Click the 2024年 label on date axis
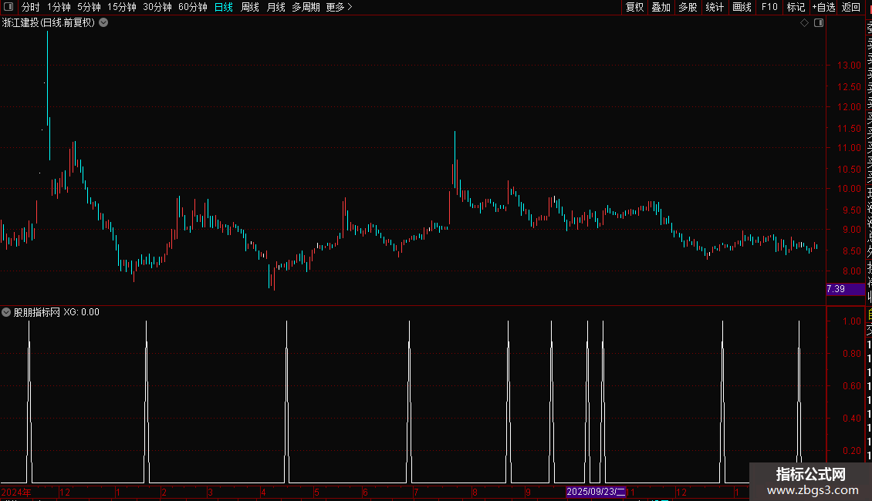872x501 pixels. (16, 492)
